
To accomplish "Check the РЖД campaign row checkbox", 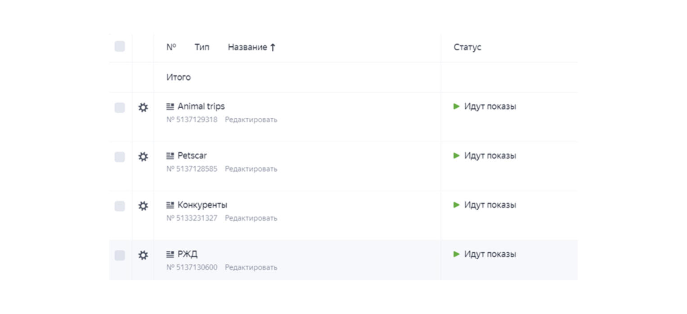I will click(120, 256).
